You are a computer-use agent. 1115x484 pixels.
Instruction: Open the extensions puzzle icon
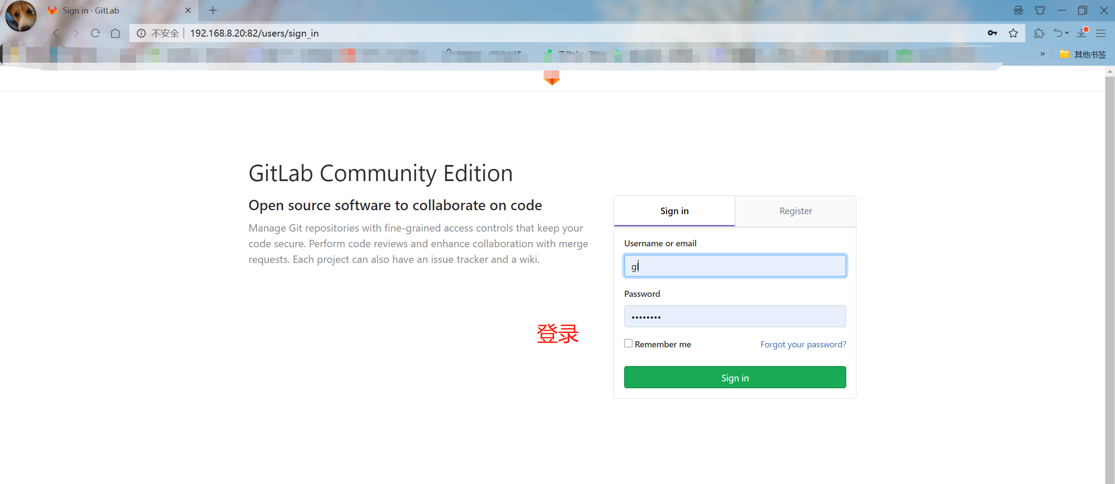coord(1039,33)
